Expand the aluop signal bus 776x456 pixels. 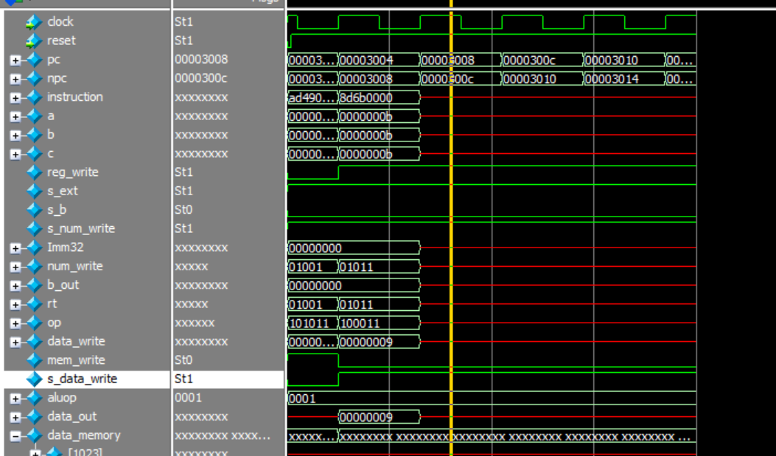15,399
